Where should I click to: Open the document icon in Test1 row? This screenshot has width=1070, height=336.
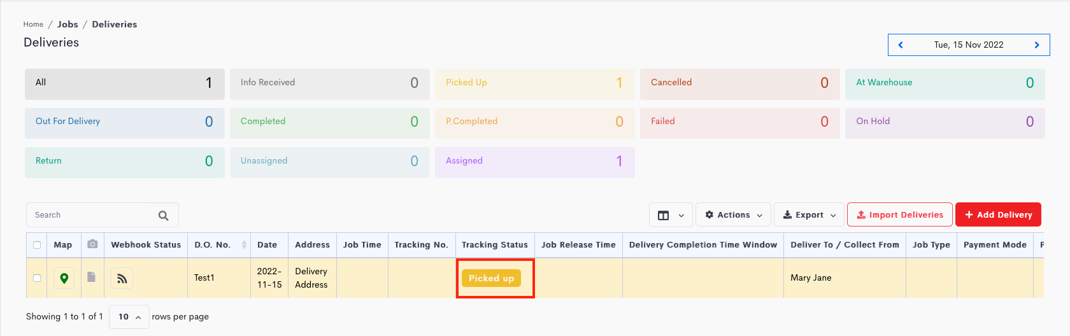(92, 277)
